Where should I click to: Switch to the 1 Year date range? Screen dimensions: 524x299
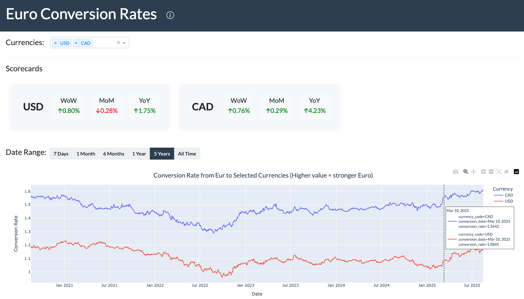click(139, 154)
